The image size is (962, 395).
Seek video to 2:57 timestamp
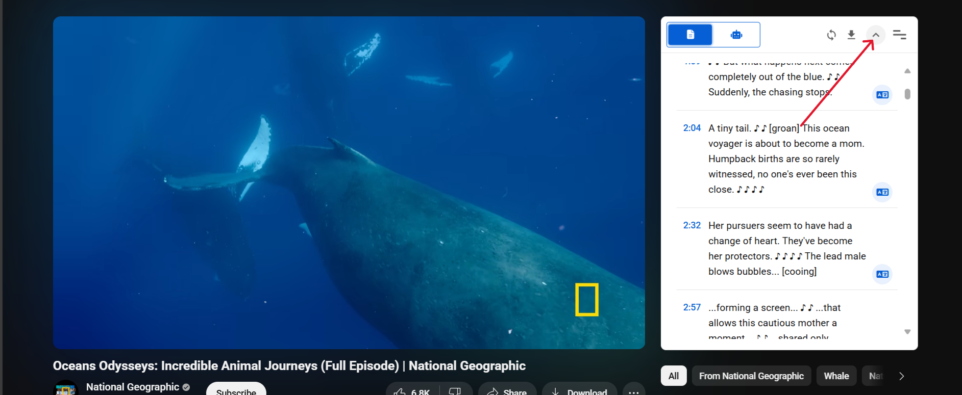point(692,307)
